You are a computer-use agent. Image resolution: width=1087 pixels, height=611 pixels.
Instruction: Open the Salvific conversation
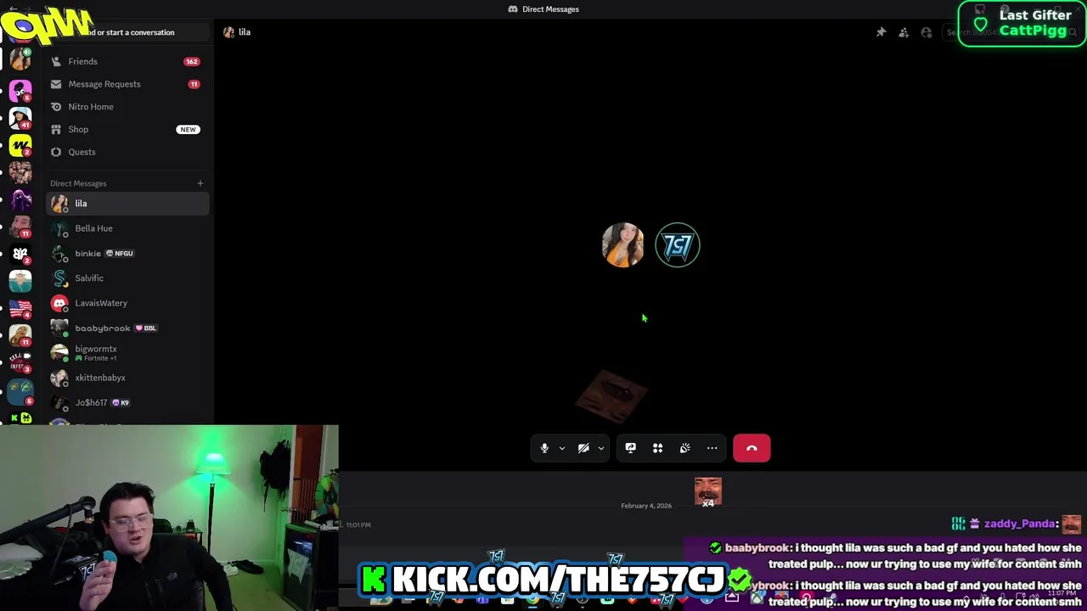[127, 278]
